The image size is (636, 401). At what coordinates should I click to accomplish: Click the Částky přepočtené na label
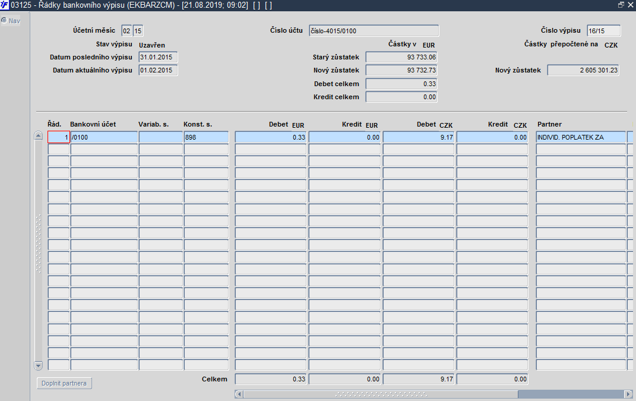pos(561,44)
